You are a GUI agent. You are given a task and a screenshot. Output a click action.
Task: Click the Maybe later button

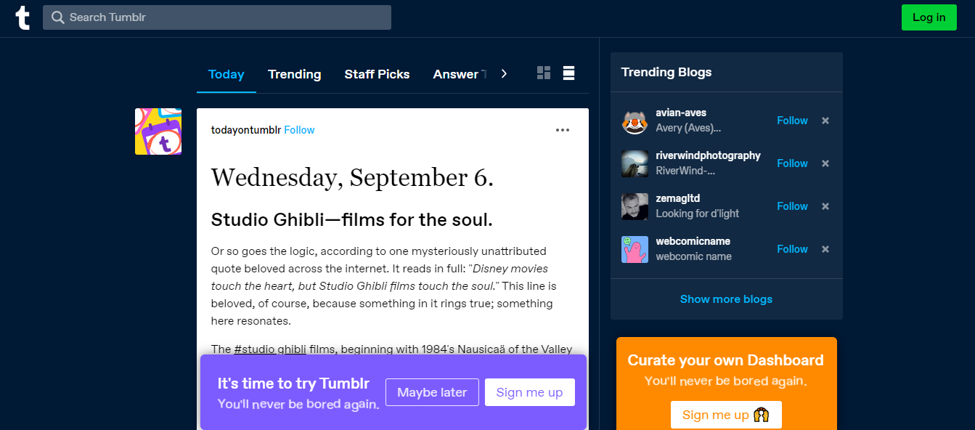coord(432,392)
